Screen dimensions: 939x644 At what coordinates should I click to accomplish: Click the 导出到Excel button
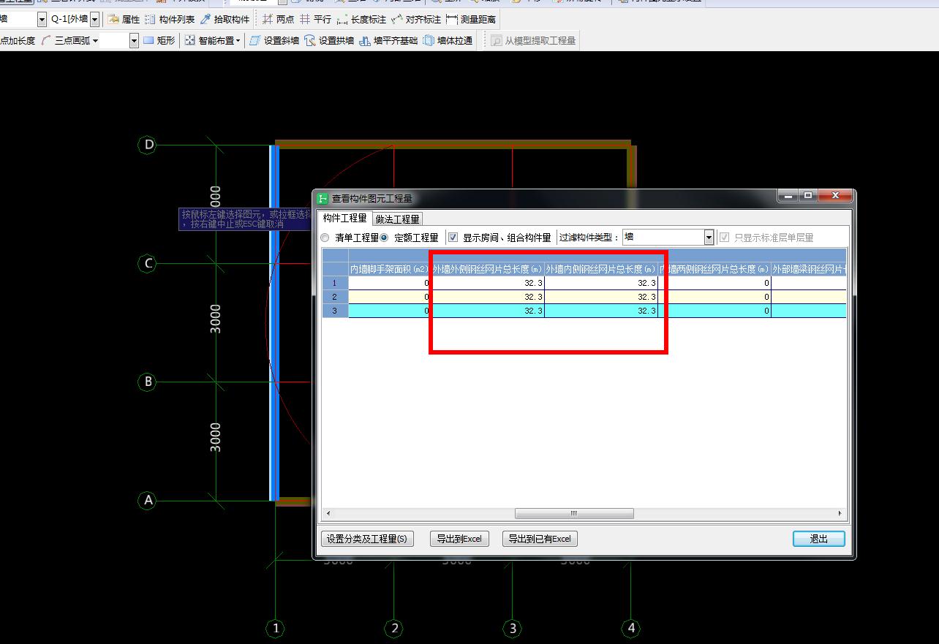tap(459, 539)
